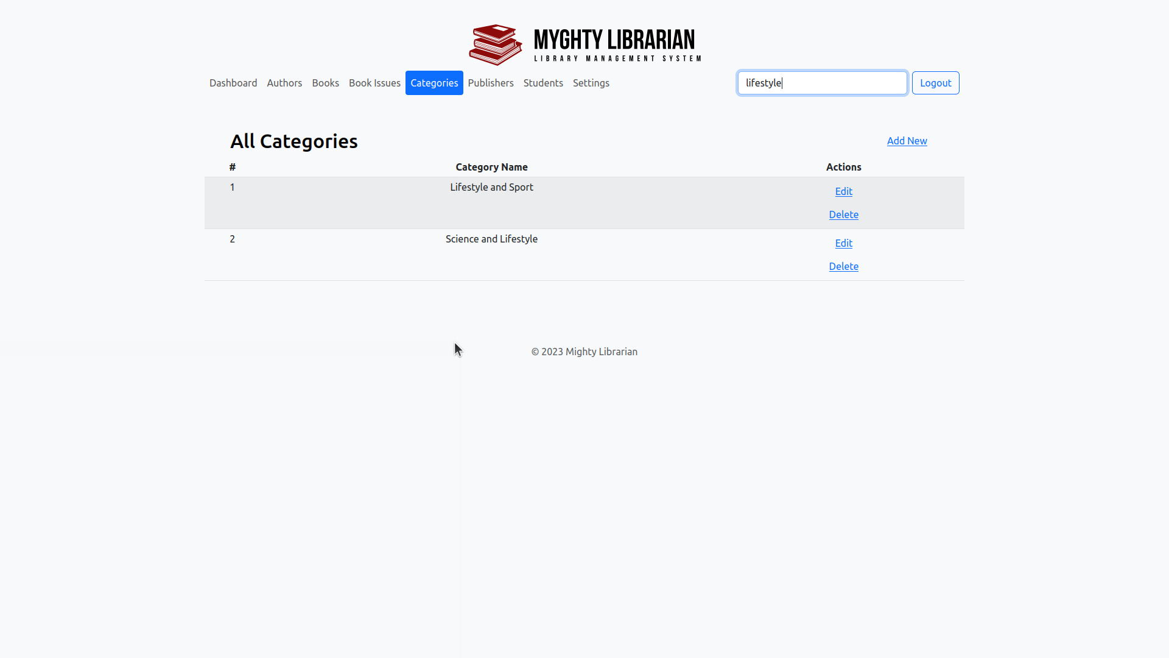Delete the Science and Lifestyle category
Image resolution: width=1169 pixels, height=658 pixels.
(x=843, y=266)
